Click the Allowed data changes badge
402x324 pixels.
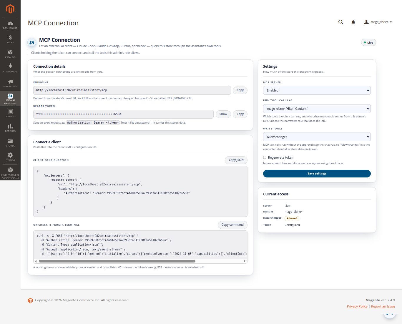[292, 218]
